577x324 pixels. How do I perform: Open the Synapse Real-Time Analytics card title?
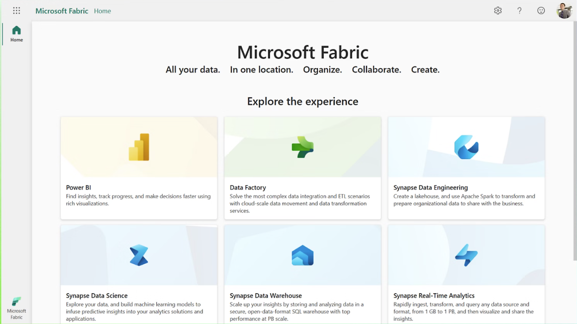(434, 296)
